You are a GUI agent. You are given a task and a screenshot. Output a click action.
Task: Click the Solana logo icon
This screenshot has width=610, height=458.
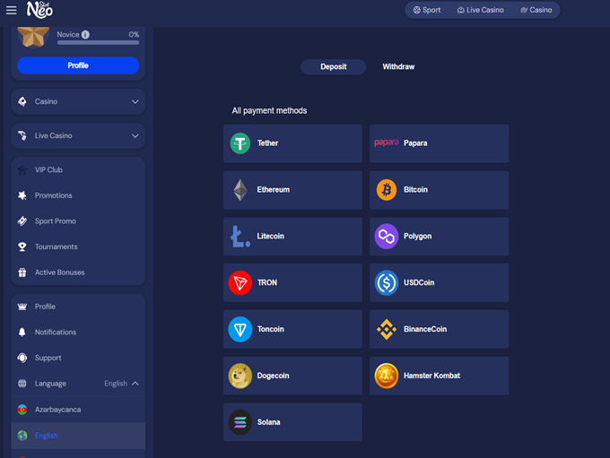pos(240,422)
